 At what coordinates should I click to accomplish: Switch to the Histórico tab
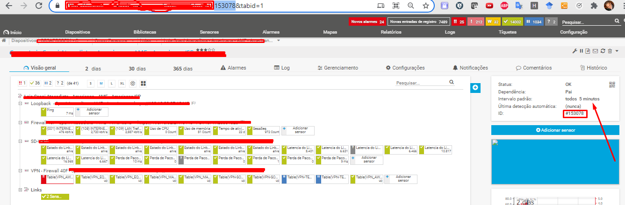click(593, 68)
